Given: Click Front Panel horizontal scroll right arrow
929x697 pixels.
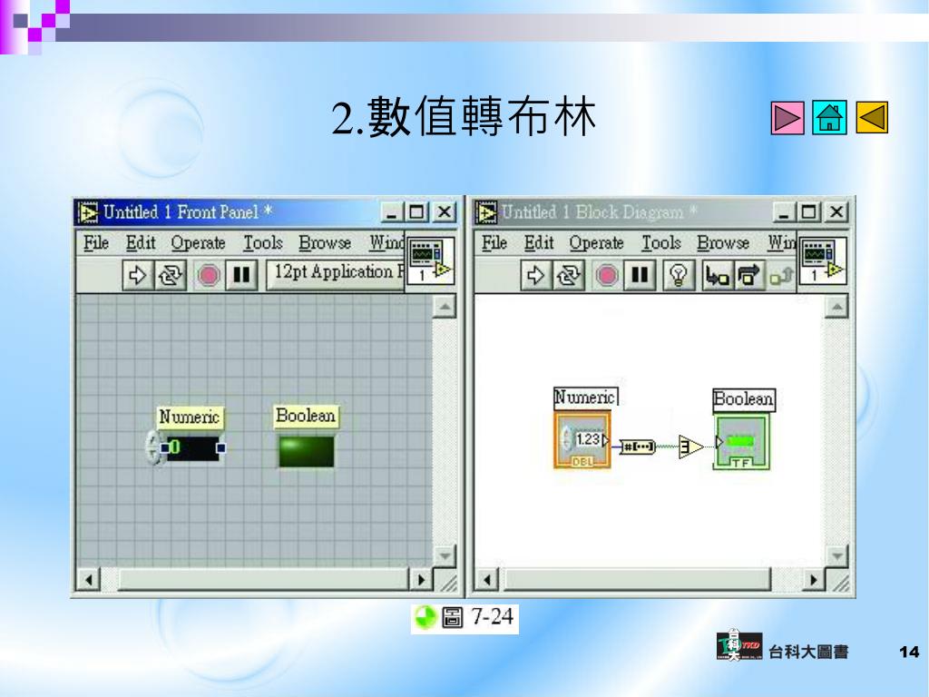Looking at the screenshot, I should 421,580.
